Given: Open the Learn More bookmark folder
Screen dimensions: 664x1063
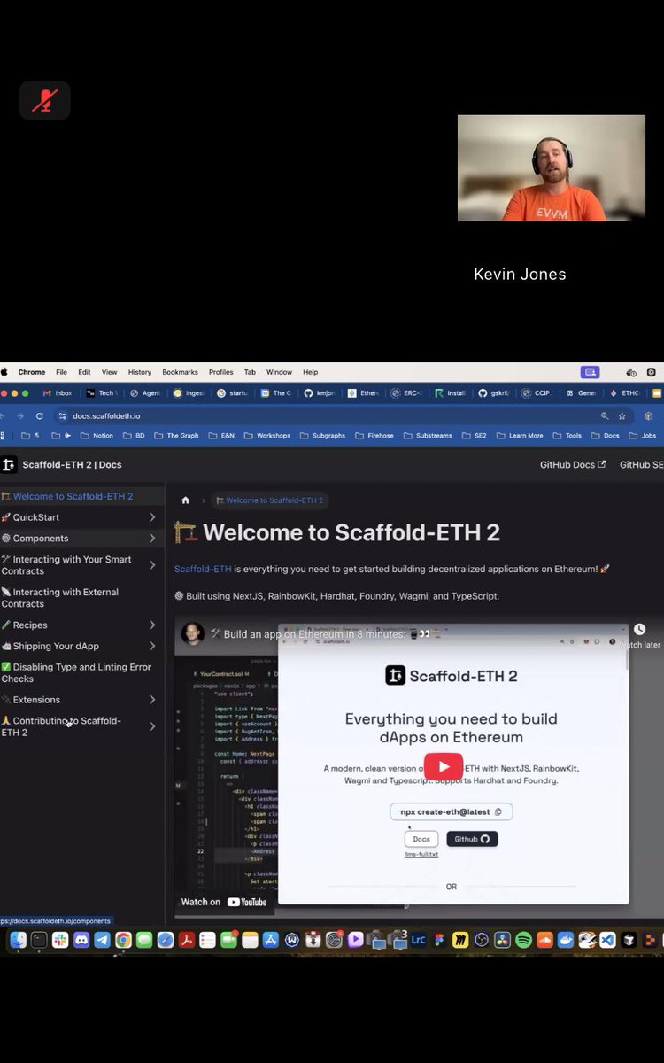Looking at the screenshot, I should (x=519, y=436).
